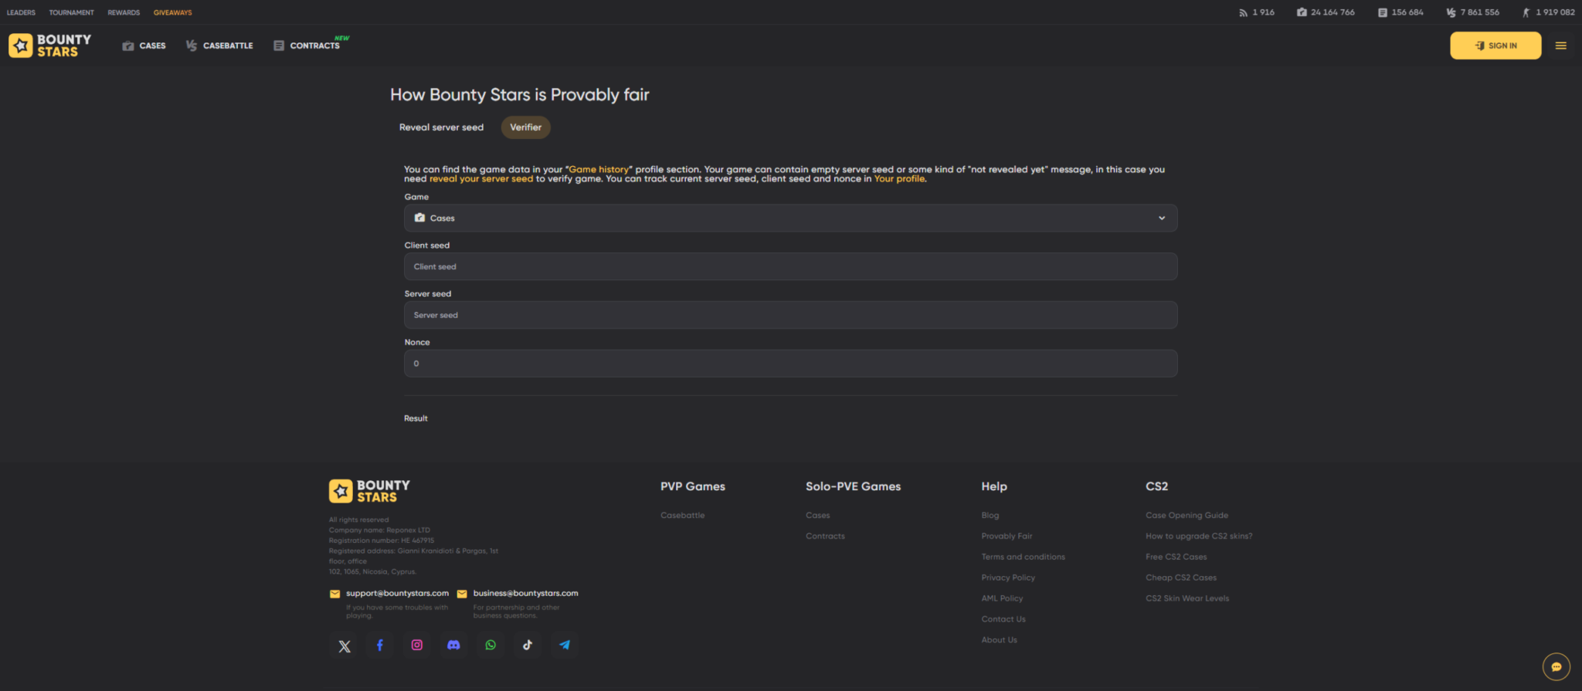The width and height of the screenshot is (1582, 691).
Task: Open the WhatsApp social icon
Action: 491,645
